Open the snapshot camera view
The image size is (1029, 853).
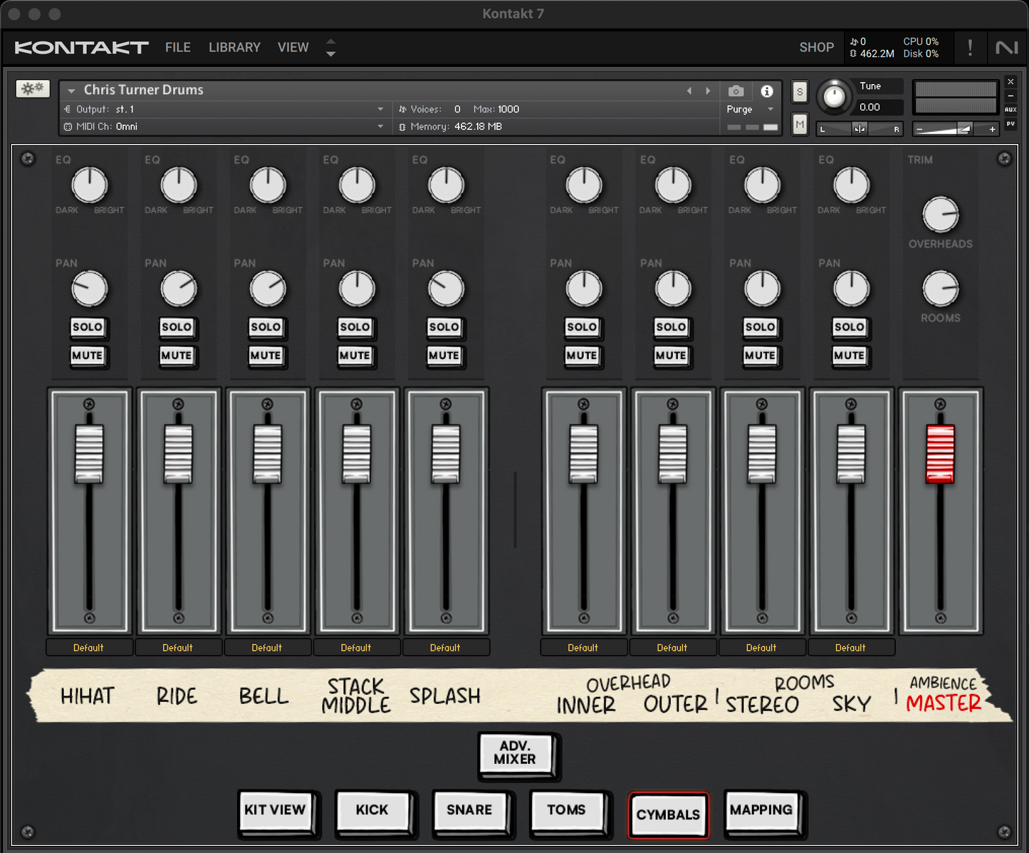(736, 91)
